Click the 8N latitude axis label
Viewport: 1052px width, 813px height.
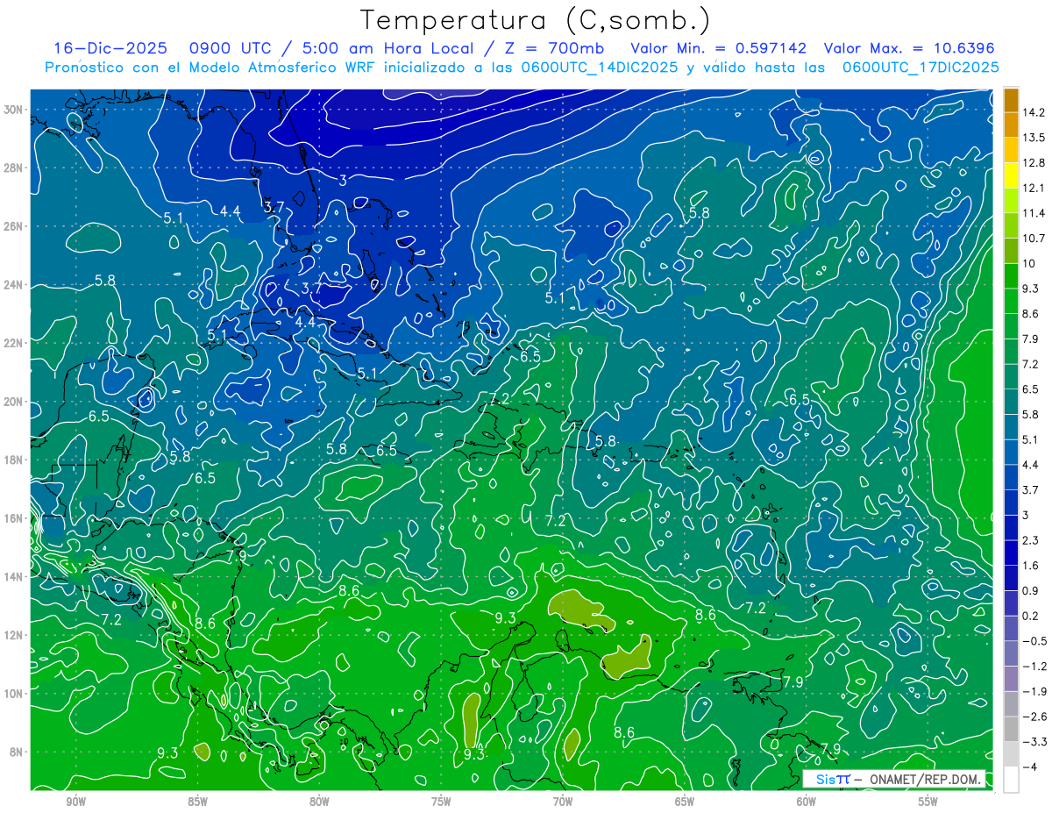16,752
